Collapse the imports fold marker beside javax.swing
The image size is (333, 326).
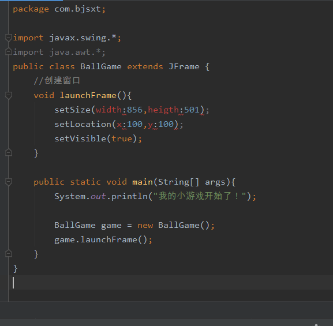pyautogui.click(x=8, y=38)
